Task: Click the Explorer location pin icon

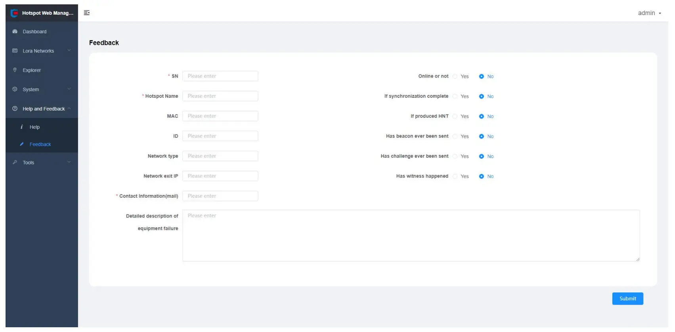Action: (15, 70)
